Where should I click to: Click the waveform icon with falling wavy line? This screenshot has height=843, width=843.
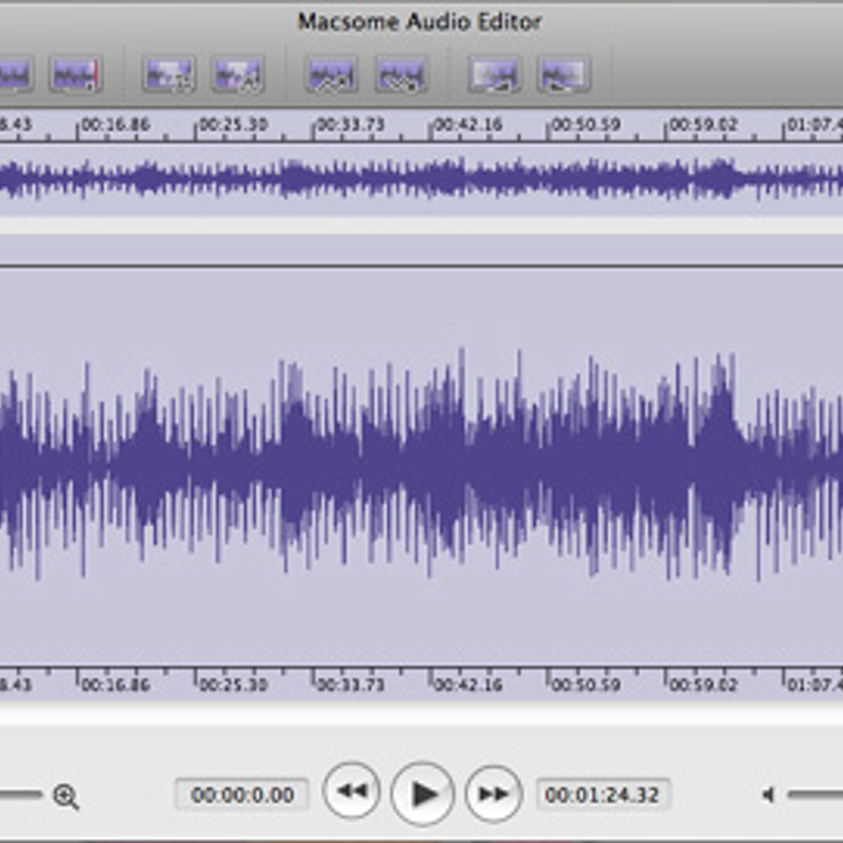coord(400,74)
